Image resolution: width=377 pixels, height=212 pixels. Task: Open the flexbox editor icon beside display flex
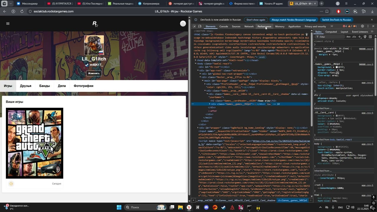tap(337, 73)
